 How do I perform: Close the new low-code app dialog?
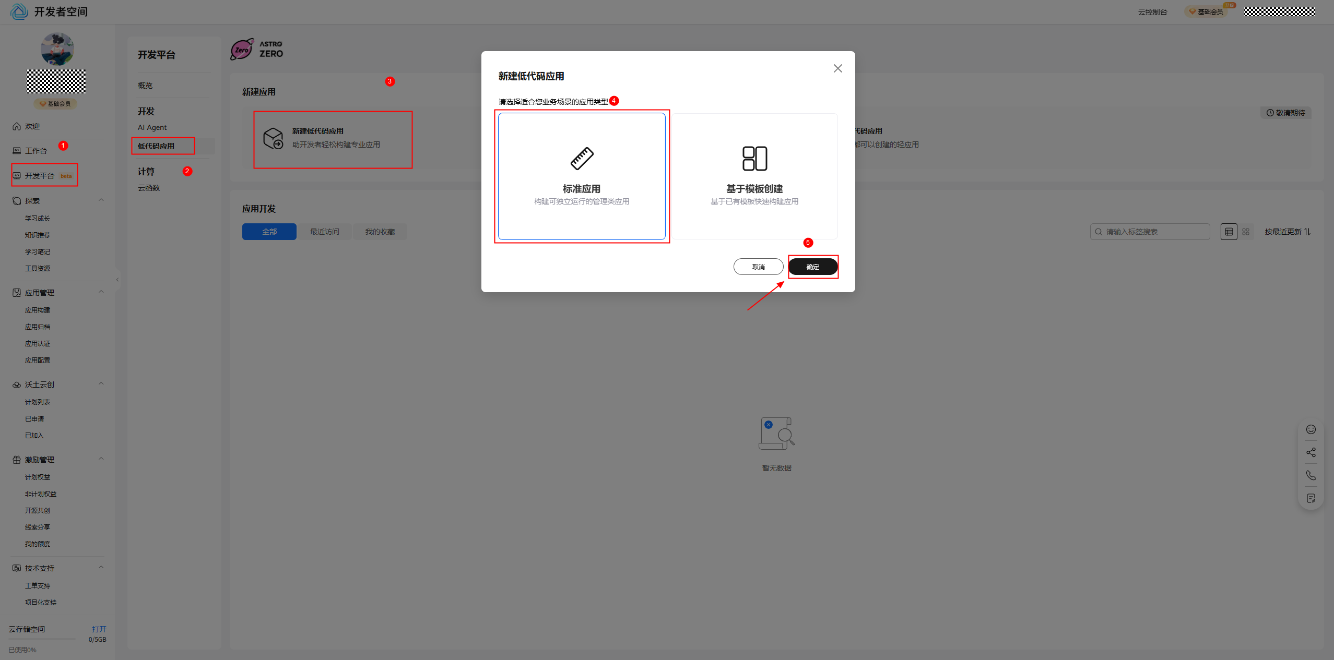[x=837, y=68]
